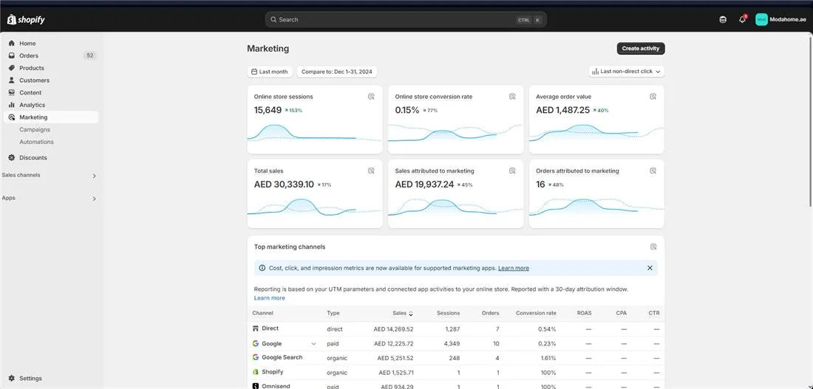Expand the Google paid channel row
This screenshot has width=813, height=389.
313,344
